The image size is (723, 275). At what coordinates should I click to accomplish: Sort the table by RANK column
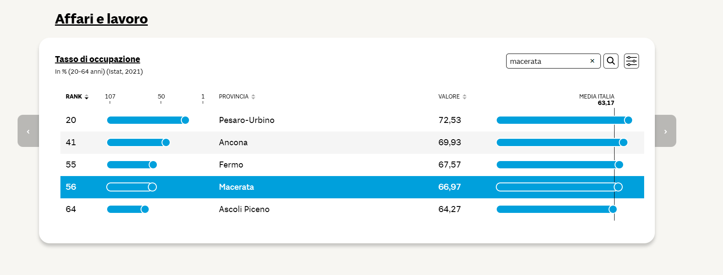coord(77,97)
